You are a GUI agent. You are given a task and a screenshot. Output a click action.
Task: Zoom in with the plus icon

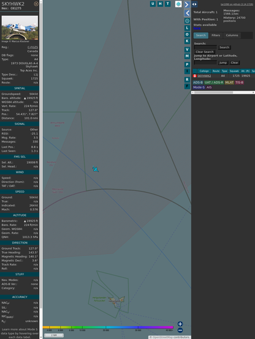[180, 324]
